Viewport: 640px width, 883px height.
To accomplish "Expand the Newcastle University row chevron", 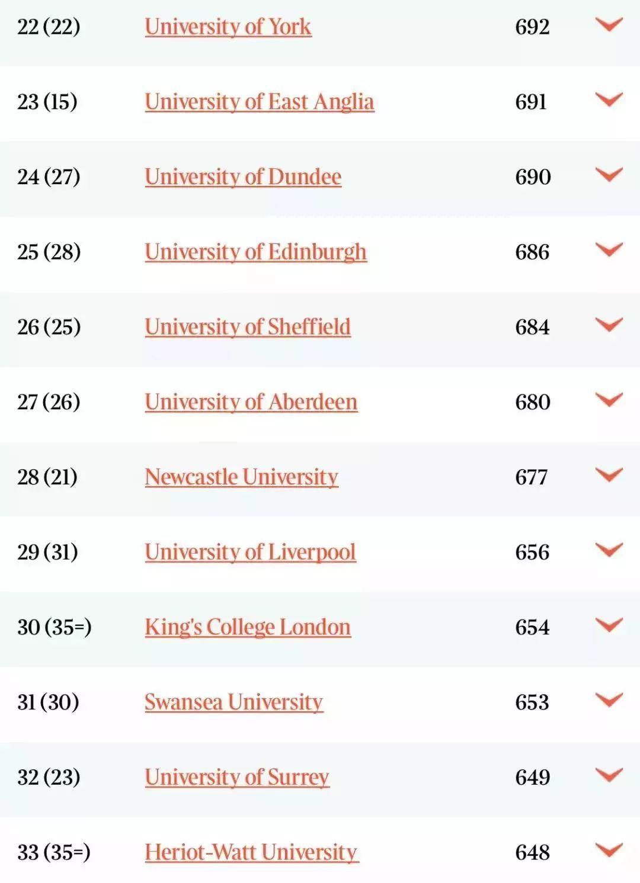I will pyautogui.click(x=609, y=475).
